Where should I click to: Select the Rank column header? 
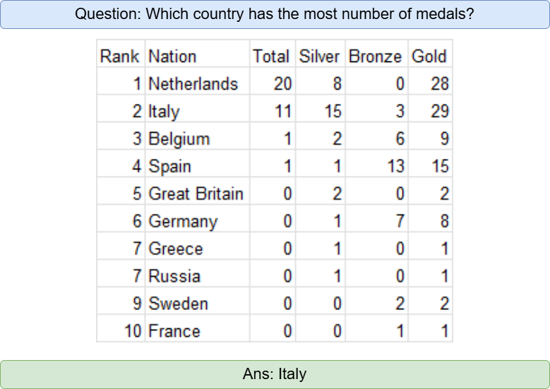[x=120, y=56]
